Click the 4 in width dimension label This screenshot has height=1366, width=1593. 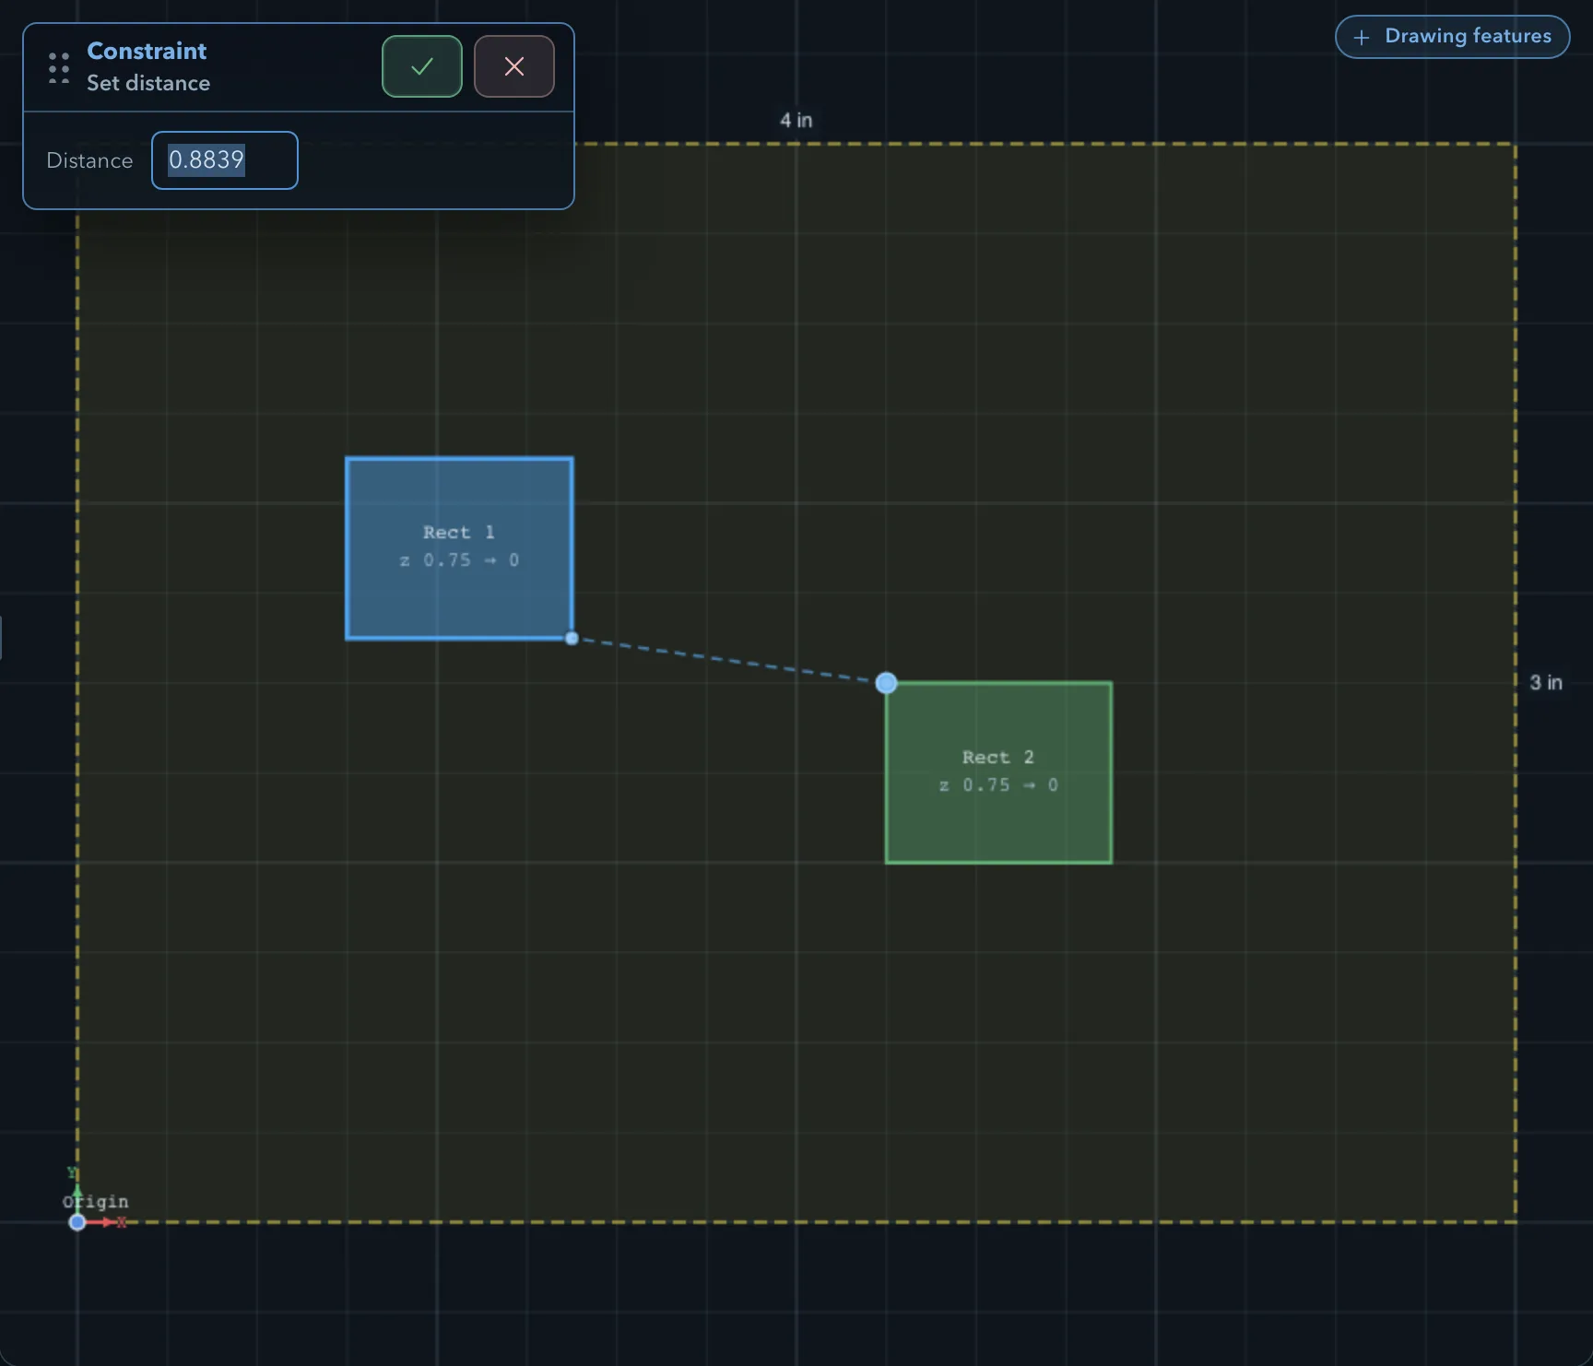coord(796,120)
